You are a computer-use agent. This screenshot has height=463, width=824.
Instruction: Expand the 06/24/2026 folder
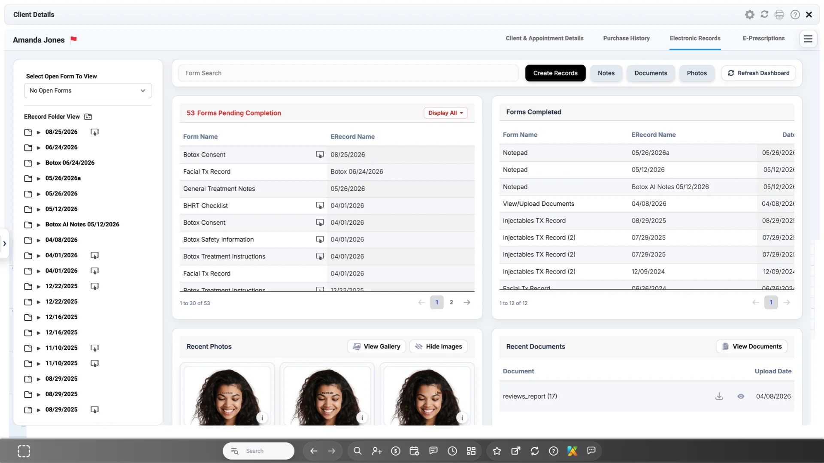39,147
